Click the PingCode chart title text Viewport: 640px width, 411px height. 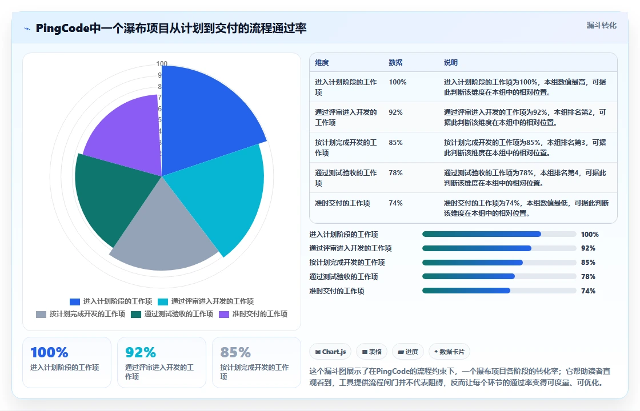pos(171,28)
